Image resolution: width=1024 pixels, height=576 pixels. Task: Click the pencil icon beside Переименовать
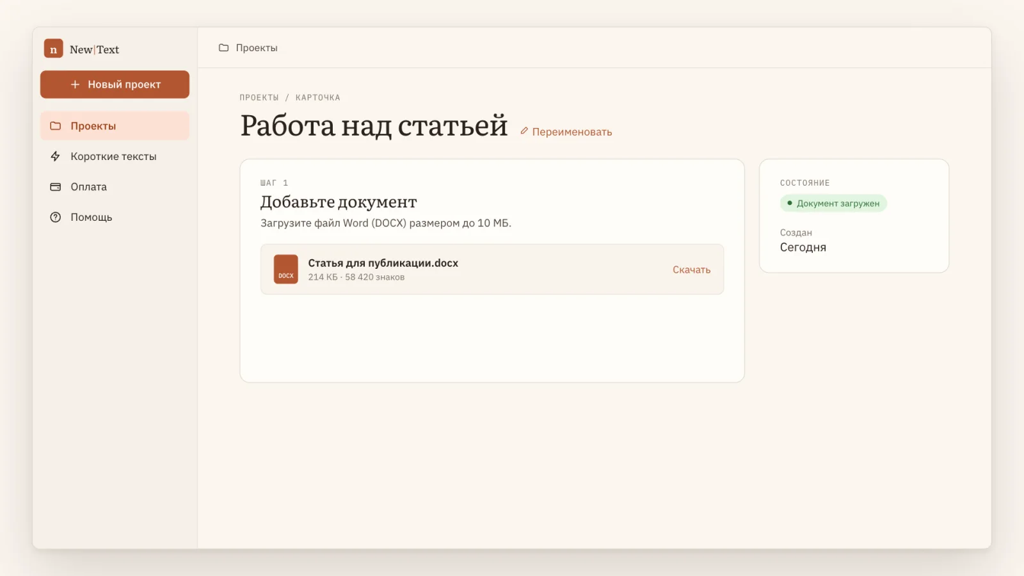524,131
